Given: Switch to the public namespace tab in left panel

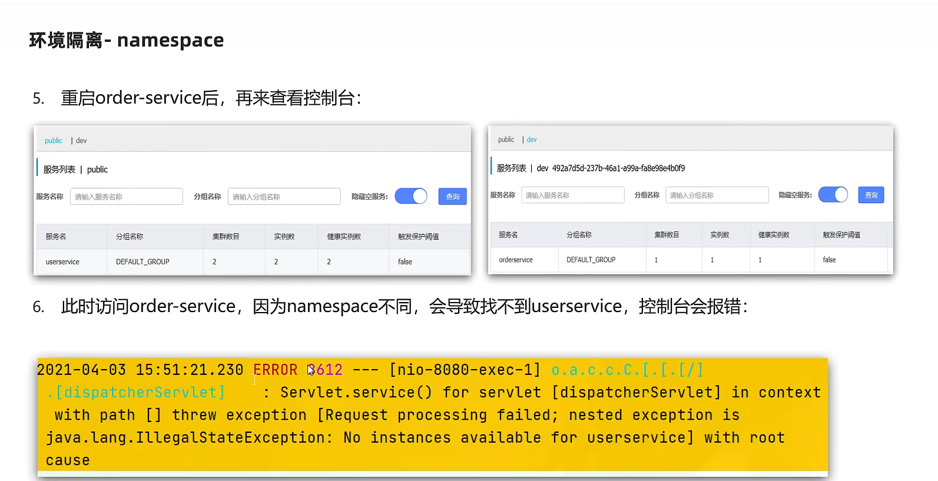Looking at the screenshot, I should click(53, 141).
